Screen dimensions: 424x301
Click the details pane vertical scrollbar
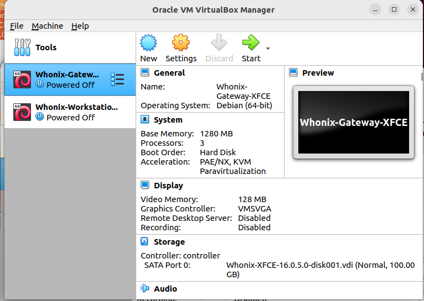coord(422,77)
